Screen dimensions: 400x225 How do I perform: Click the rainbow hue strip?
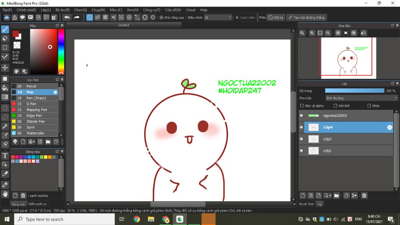click(61, 52)
